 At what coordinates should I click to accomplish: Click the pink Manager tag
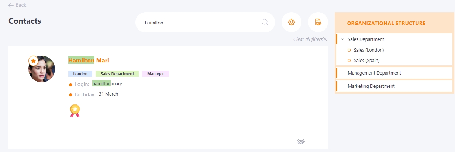155,74
